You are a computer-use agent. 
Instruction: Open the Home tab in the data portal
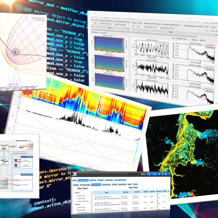(x=75, y=180)
